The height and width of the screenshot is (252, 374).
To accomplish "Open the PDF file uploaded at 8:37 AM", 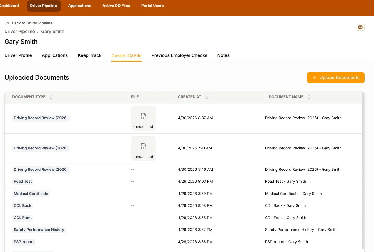I will pyautogui.click(x=143, y=118).
